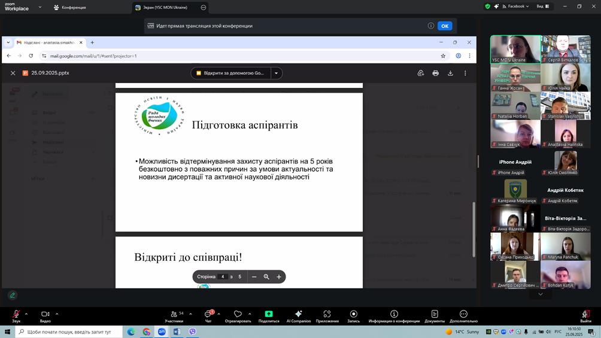Leave the meeting with Выйти
601x338 pixels.
[585, 315]
